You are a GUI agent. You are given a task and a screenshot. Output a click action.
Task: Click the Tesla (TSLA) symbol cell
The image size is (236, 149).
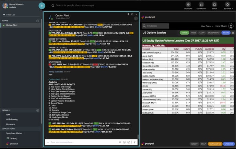coord(155,73)
